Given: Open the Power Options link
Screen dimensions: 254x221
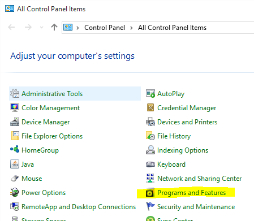Looking at the screenshot, I should tap(44, 193).
